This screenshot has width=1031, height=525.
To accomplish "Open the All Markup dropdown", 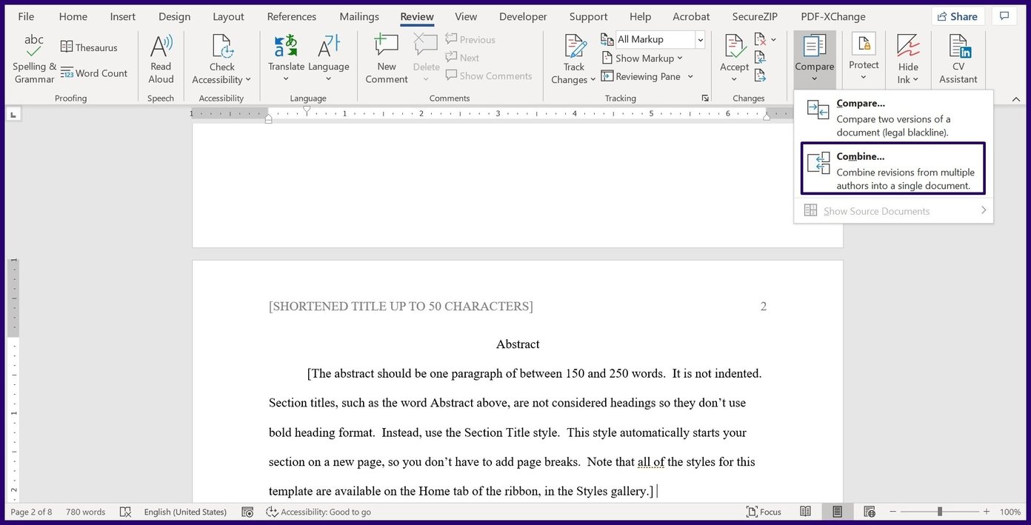I will click(x=699, y=39).
